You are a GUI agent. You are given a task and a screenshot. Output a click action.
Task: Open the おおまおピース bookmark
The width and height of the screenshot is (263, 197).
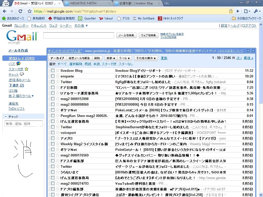pyautogui.click(x=13, y=18)
